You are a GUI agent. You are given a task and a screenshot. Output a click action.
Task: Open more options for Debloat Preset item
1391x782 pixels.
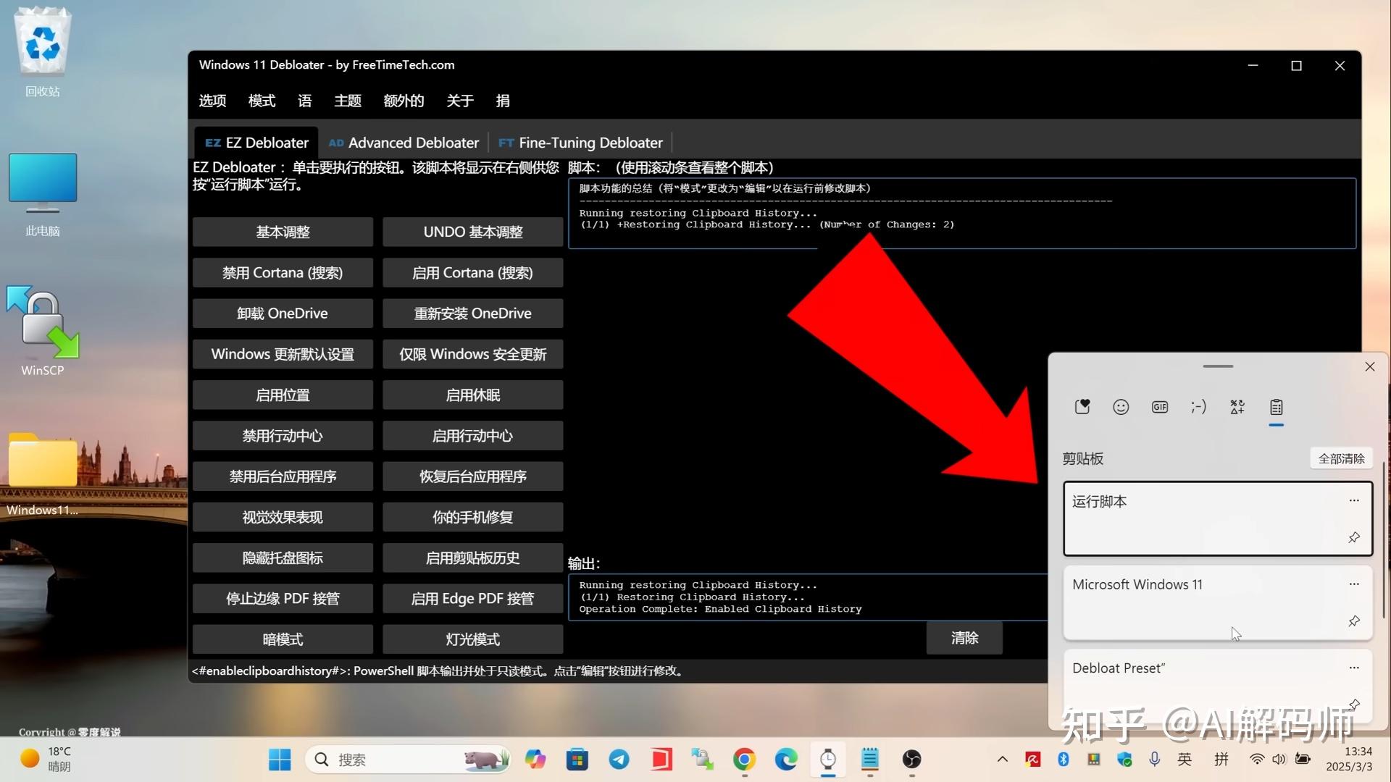(1354, 667)
